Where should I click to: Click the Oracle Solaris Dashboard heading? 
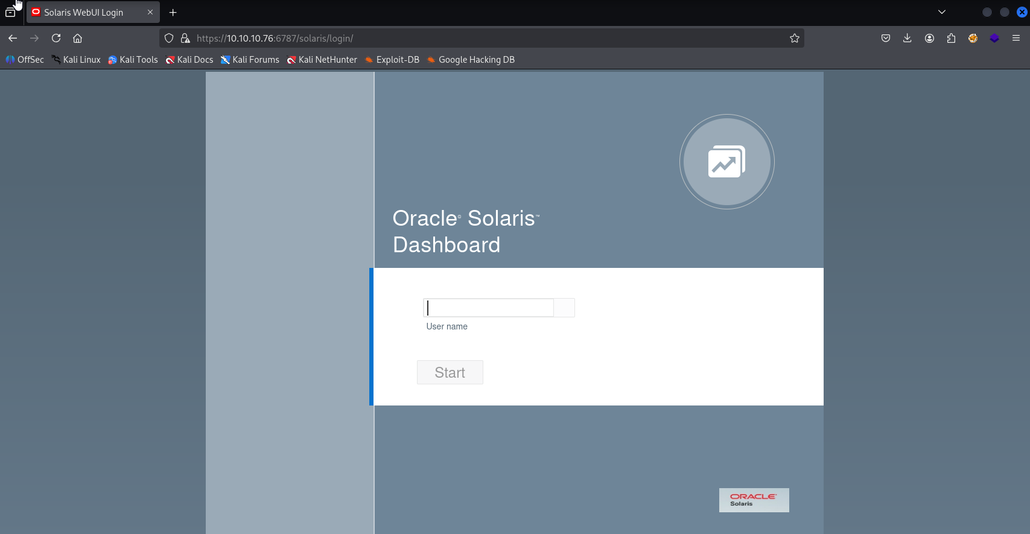pos(466,231)
